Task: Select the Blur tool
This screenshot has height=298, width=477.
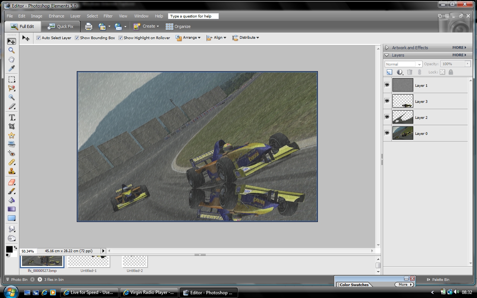Action: [x=12, y=229]
